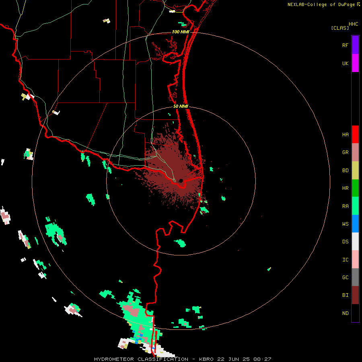Click the HA red legend swatch
362x362 pixels.
click(x=355, y=134)
